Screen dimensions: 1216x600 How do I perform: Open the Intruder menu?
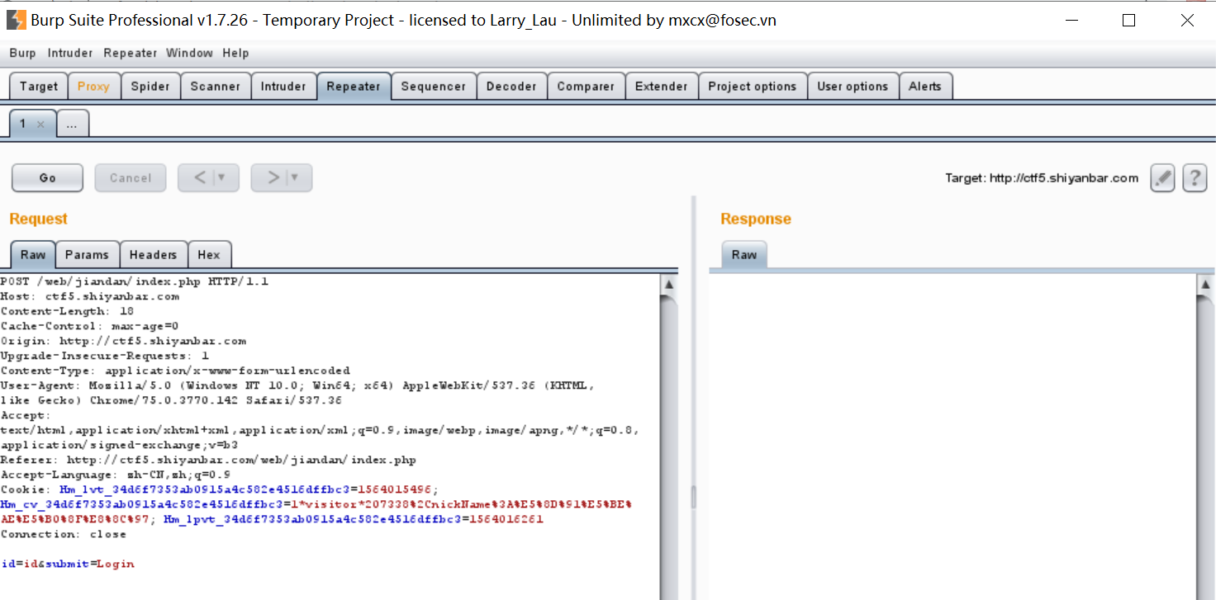(70, 53)
